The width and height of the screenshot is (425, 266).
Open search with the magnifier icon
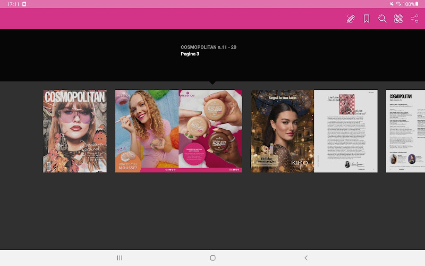tap(382, 19)
